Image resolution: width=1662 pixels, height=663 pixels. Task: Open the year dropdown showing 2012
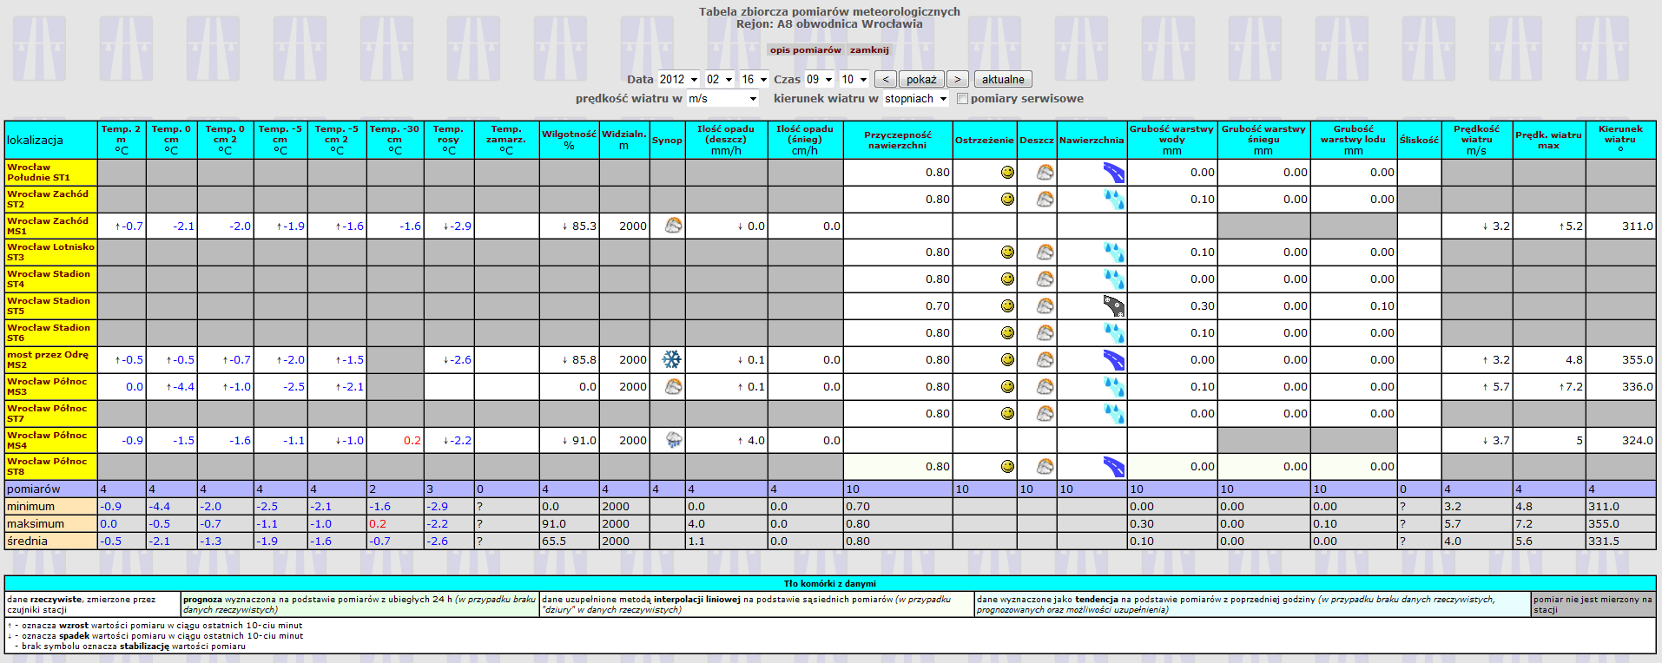tap(678, 79)
